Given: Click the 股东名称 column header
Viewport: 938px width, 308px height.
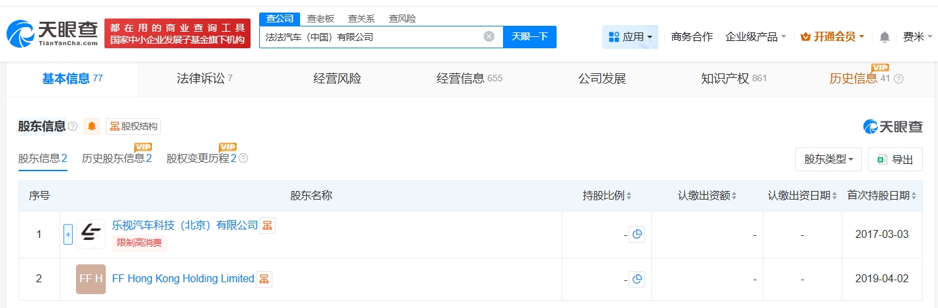Looking at the screenshot, I should point(311,196).
